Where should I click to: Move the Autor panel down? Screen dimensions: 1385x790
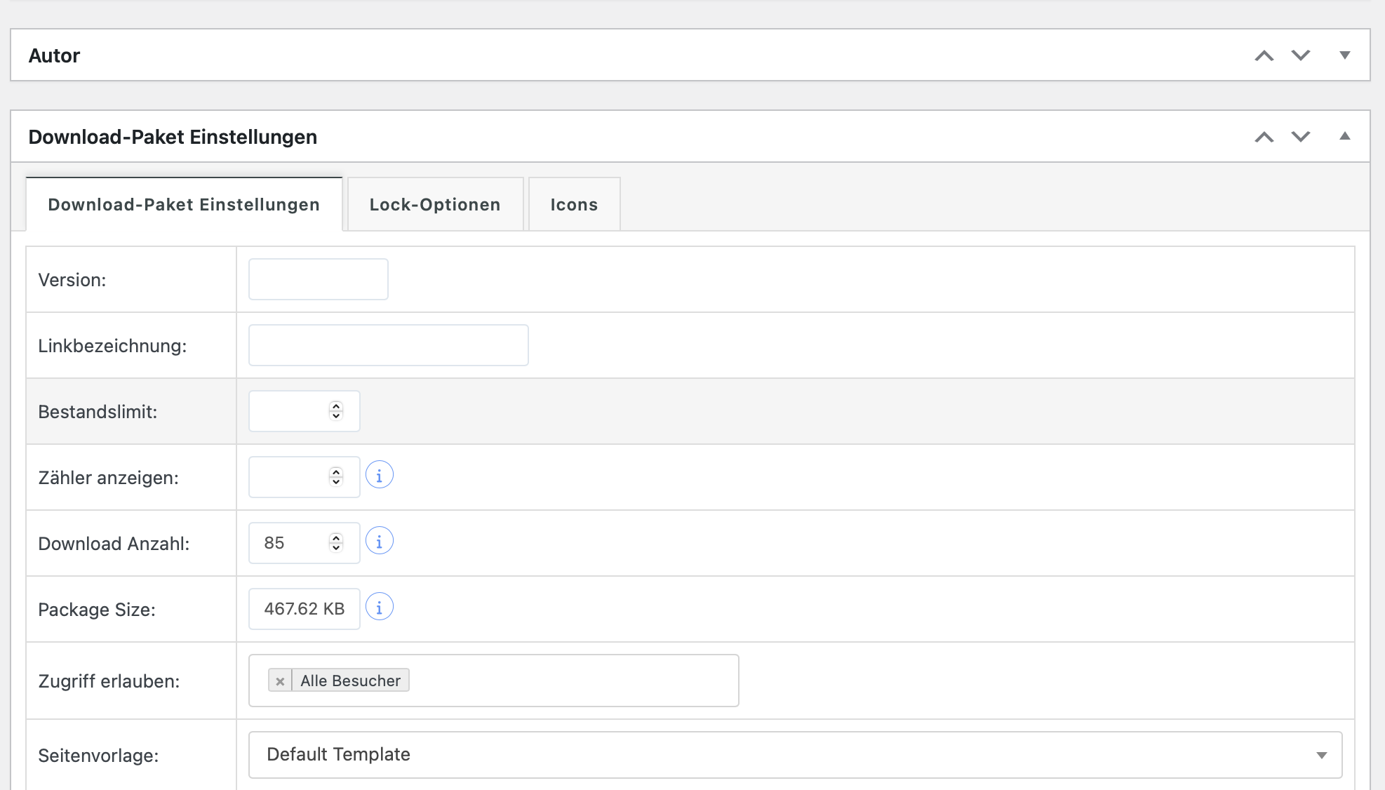(x=1301, y=55)
